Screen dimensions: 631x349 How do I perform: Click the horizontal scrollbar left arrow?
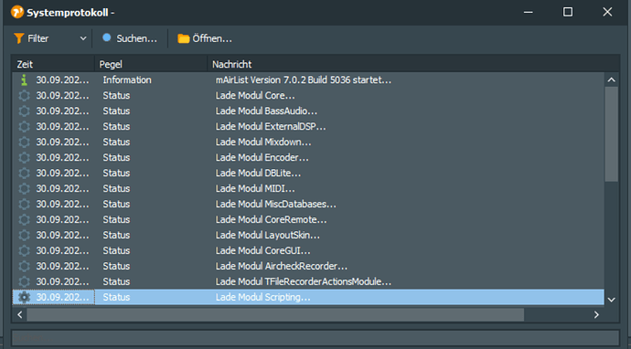click(x=20, y=315)
